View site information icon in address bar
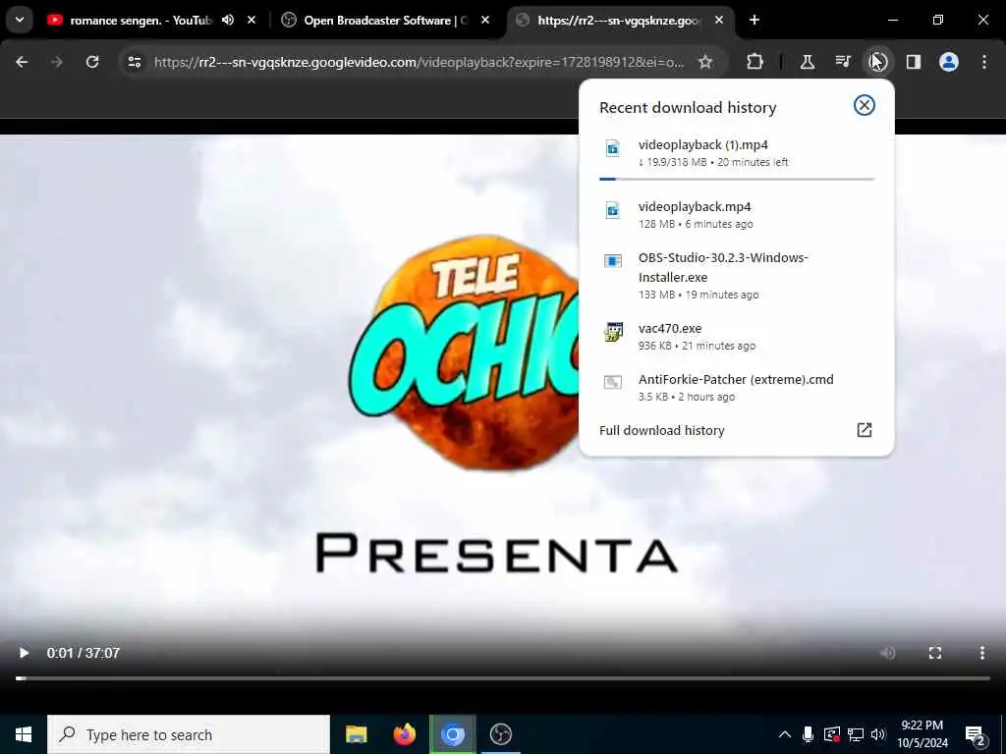Screen dimensions: 1006x754 pos(134,62)
